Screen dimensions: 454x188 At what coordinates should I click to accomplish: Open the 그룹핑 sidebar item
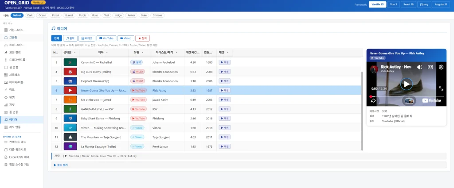click(x=22, y=38)
